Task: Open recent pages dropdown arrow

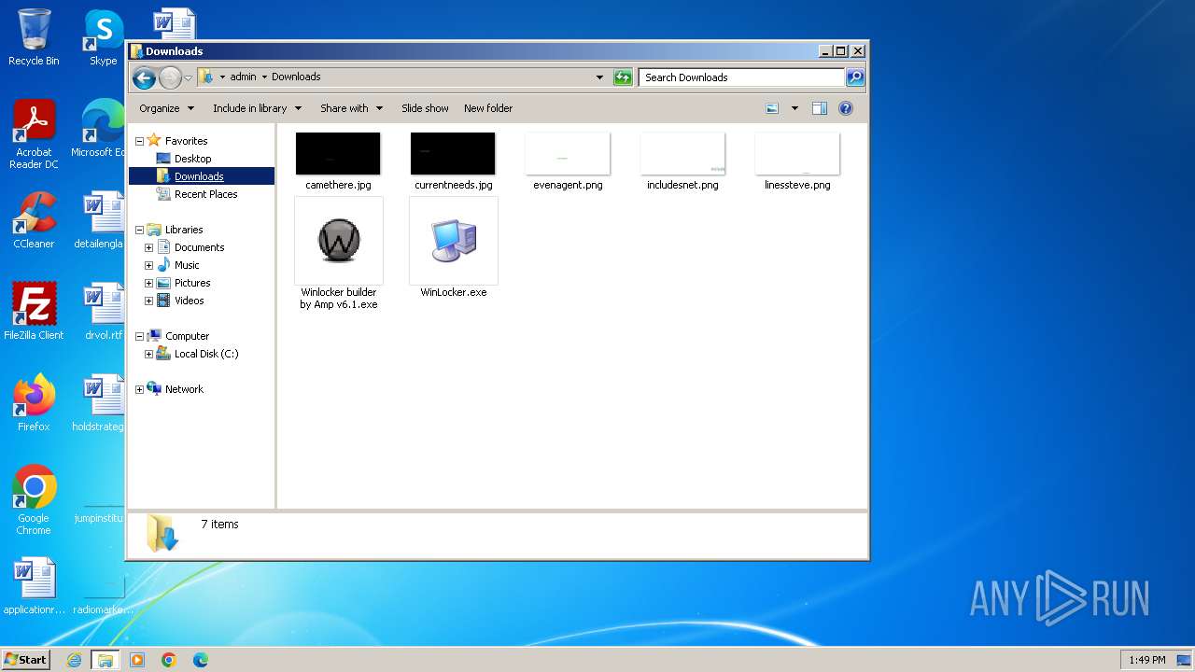Action: (x=188, y=77)
